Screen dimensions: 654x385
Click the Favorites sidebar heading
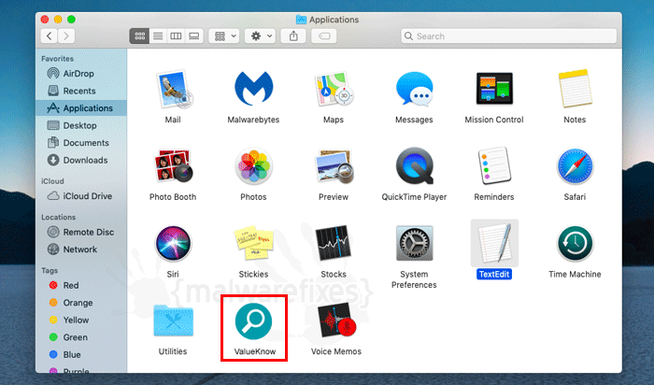58,59
